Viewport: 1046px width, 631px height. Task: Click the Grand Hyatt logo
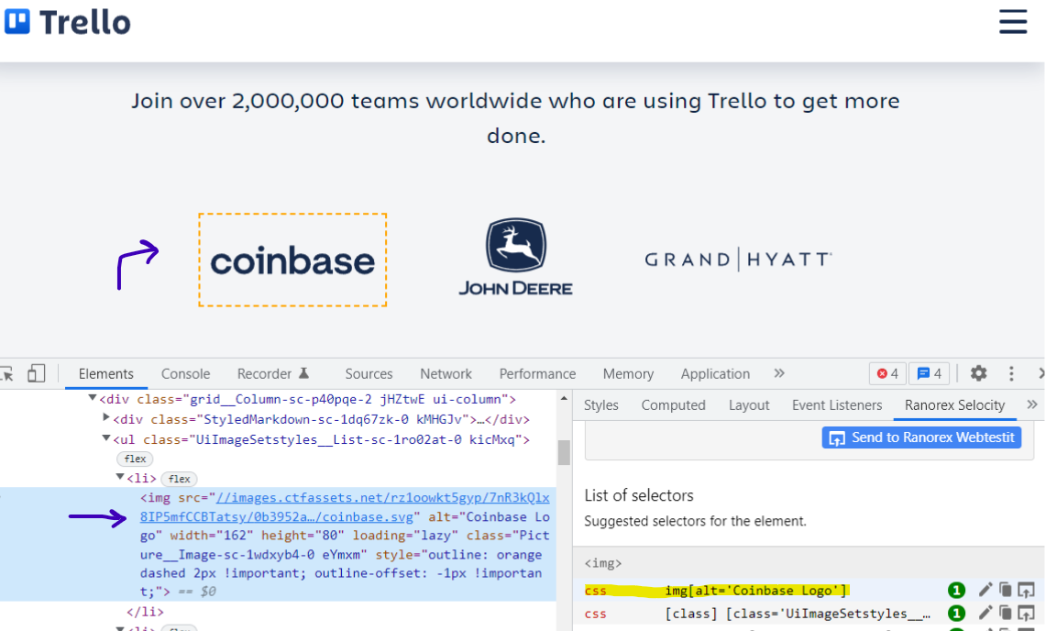(738, 259)
